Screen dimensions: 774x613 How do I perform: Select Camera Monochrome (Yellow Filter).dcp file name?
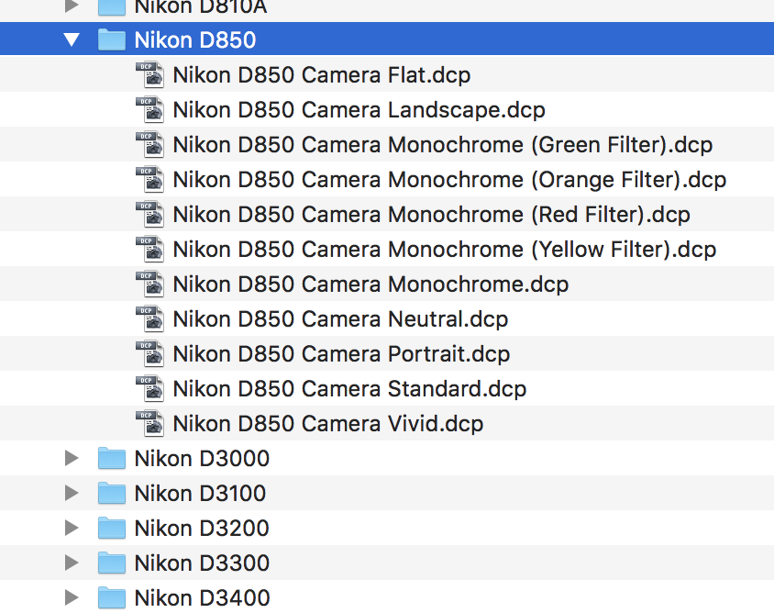coord(445,250)
